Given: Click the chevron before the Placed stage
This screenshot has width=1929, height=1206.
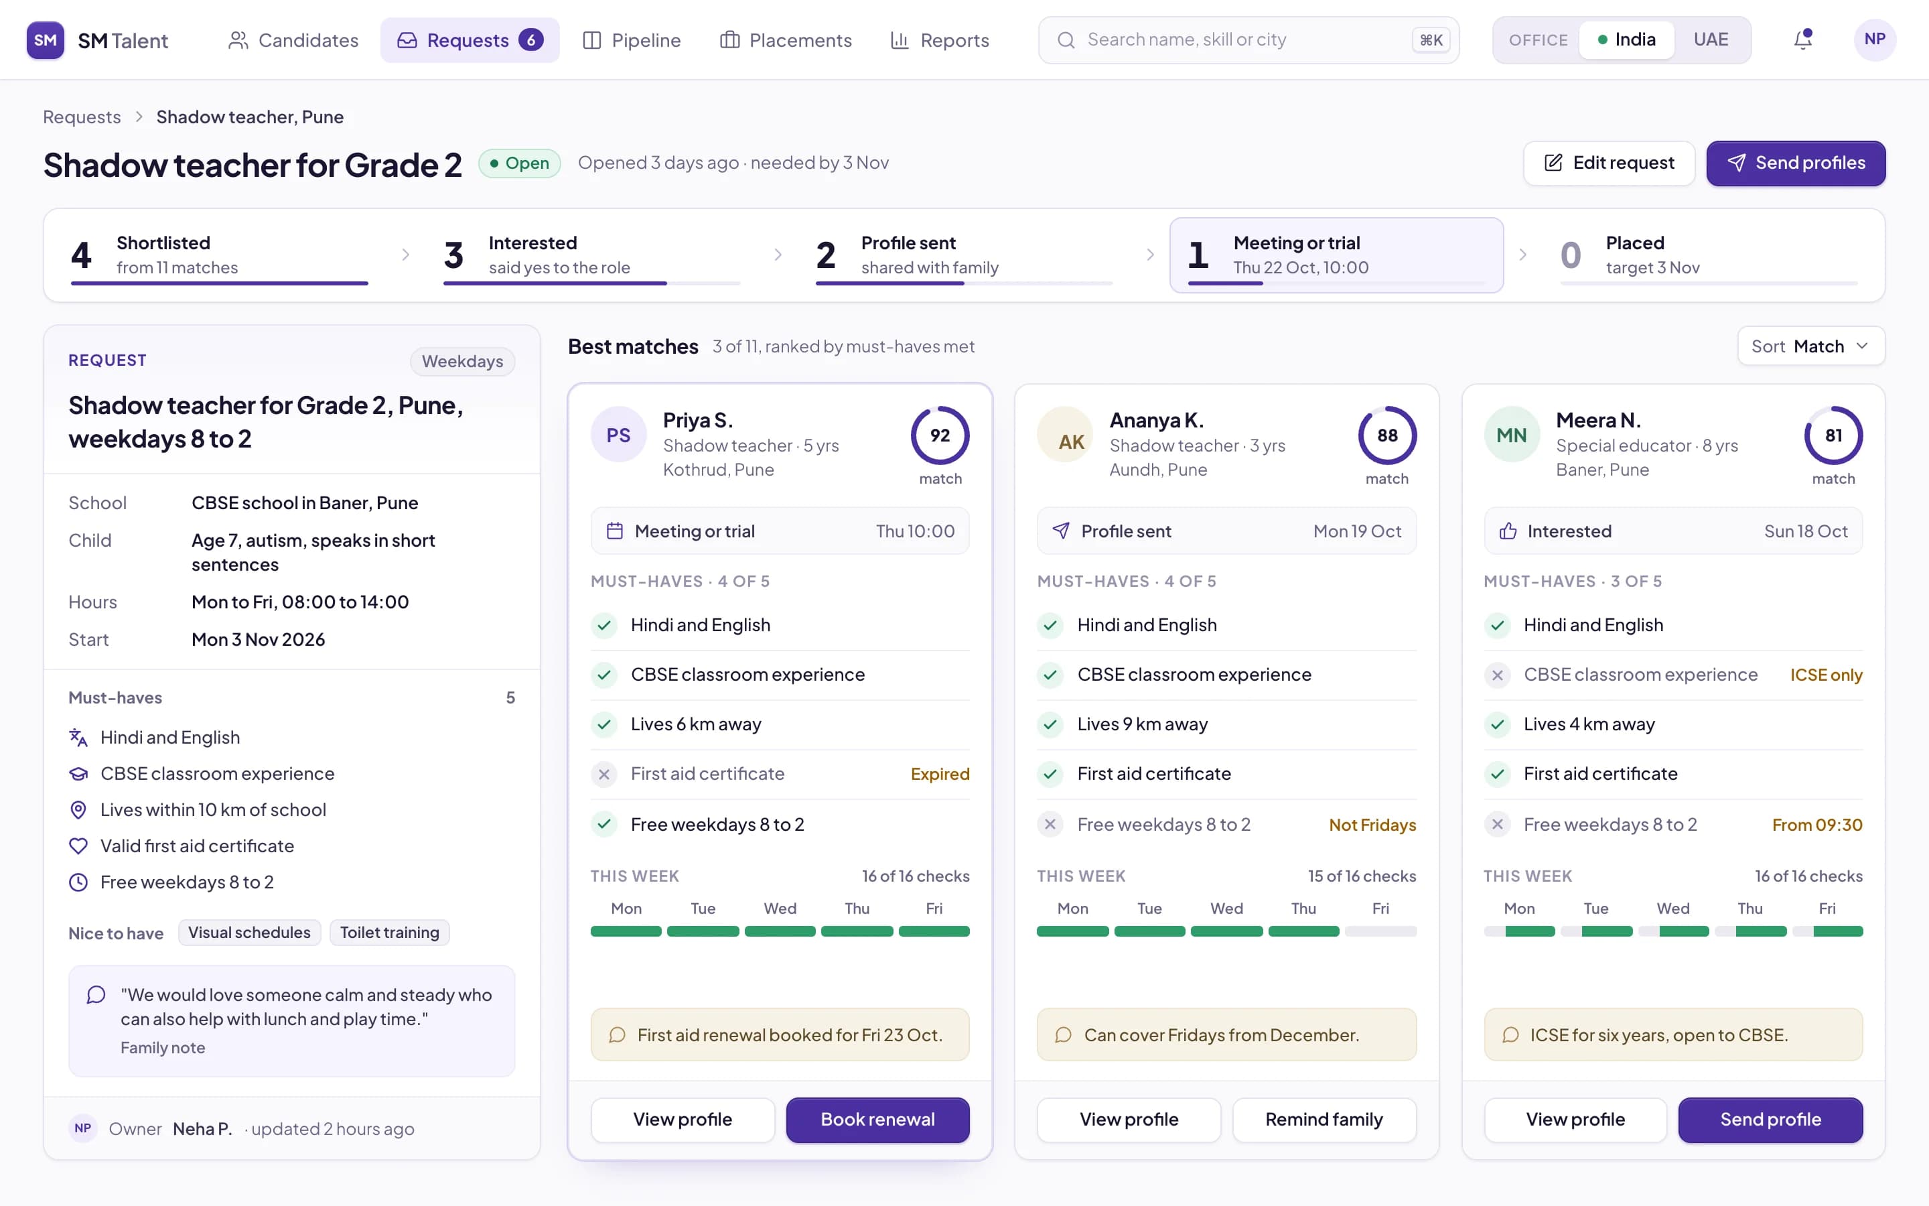Looking at the screenshot, I should pyautogui.click(x=1523, y=255).
